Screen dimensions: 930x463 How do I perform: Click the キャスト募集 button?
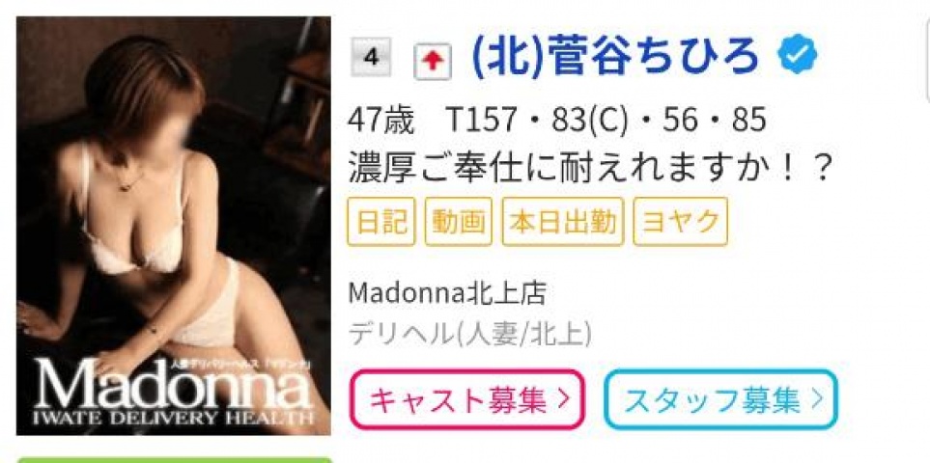(x=467, y=399)
